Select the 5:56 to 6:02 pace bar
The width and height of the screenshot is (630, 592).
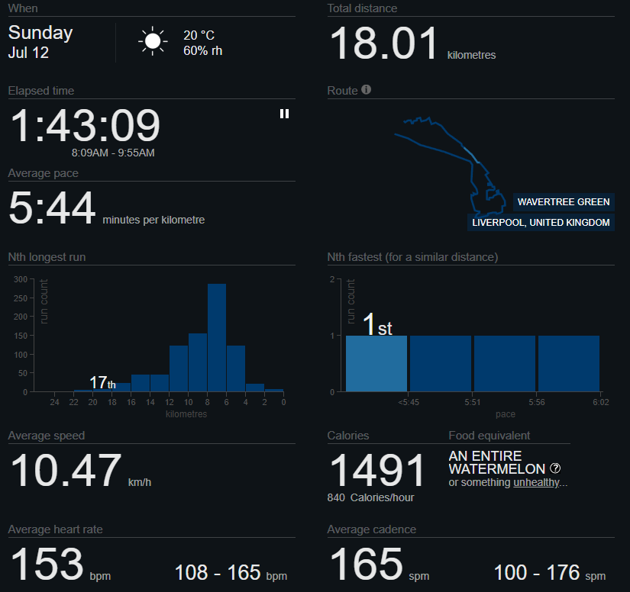(x=568, y=364)
